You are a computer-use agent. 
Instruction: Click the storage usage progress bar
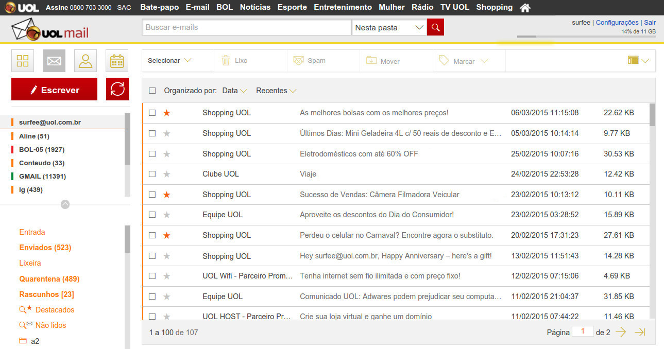pos(586,37)
